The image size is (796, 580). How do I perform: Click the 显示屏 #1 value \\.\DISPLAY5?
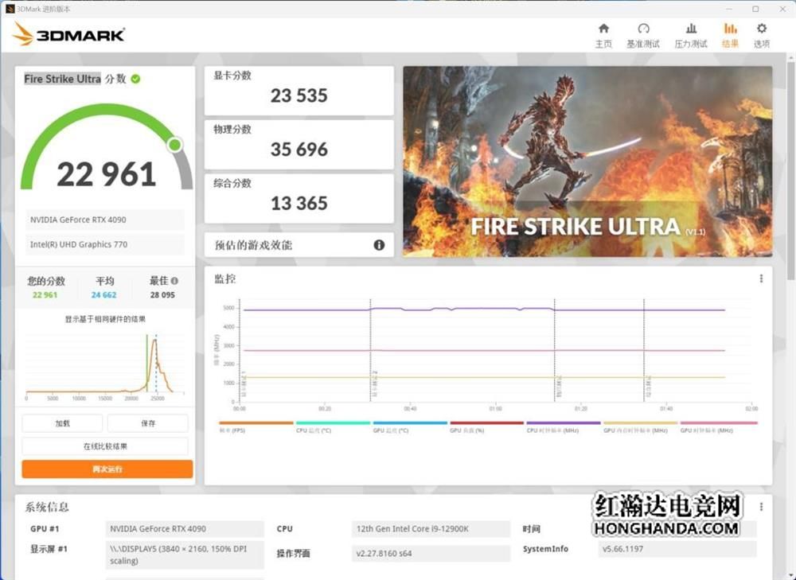185,555
